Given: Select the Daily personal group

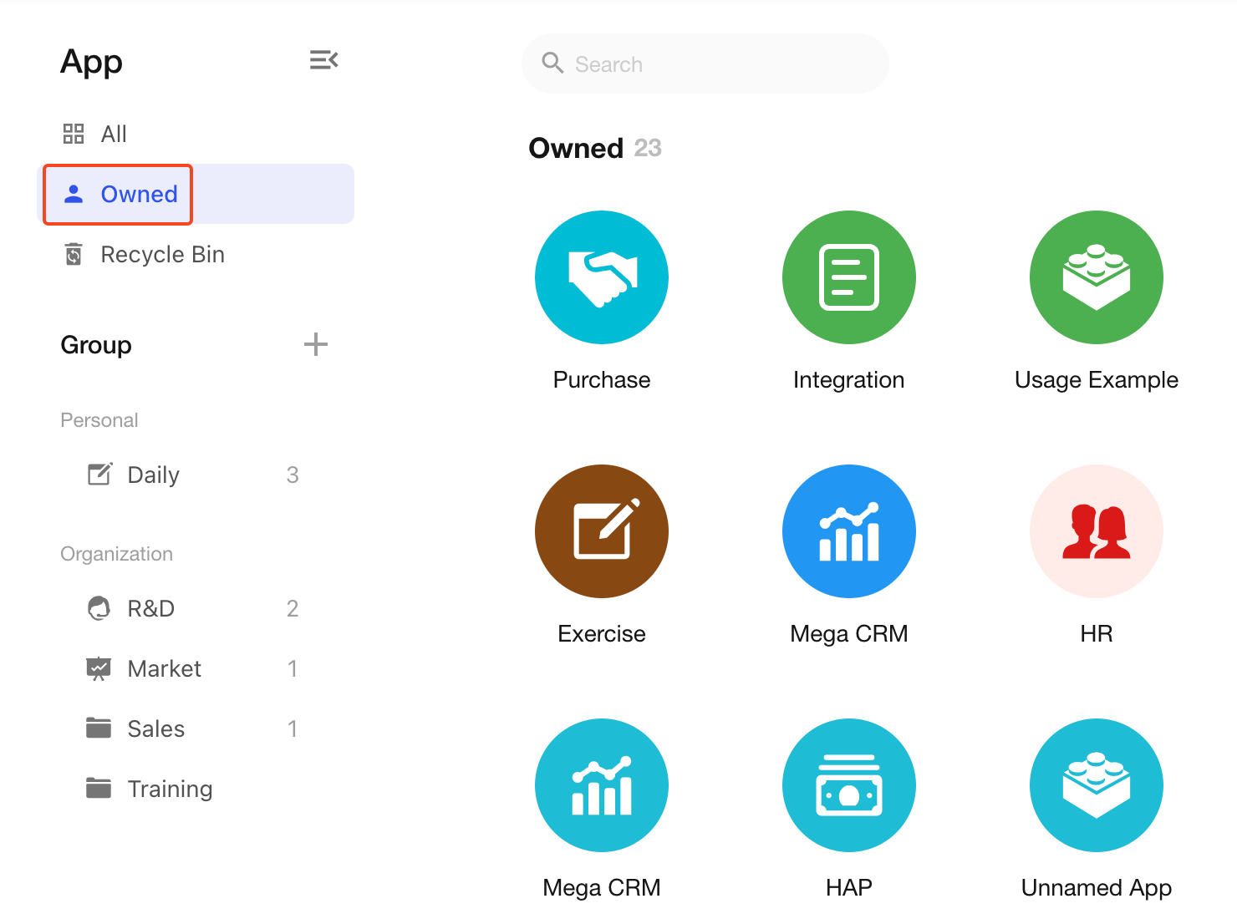Looking at the screenshot, I should pyautogui.click(x=153, y=475).
